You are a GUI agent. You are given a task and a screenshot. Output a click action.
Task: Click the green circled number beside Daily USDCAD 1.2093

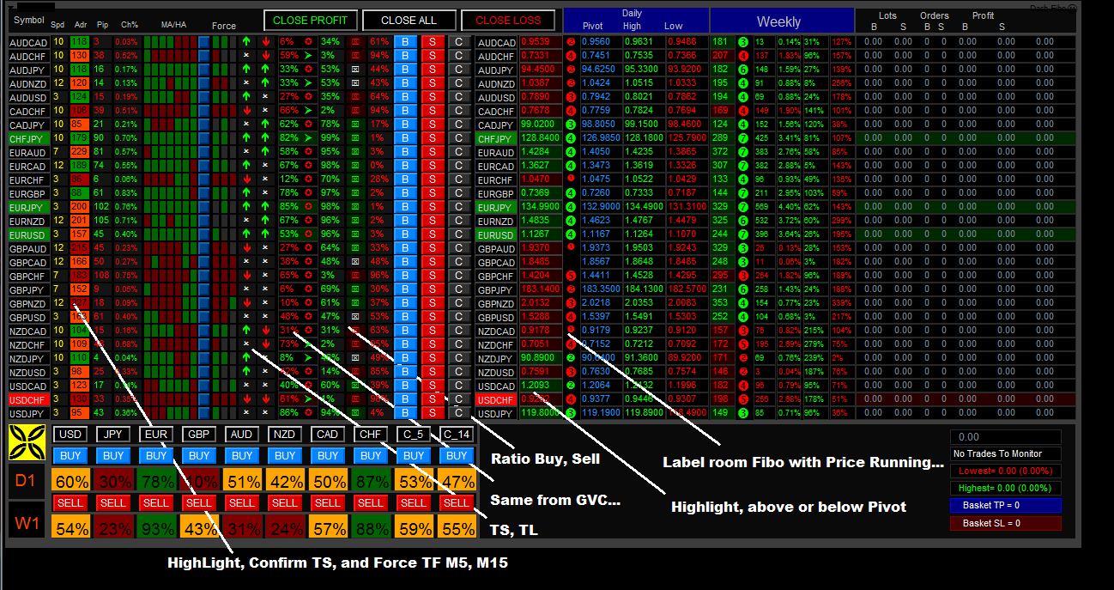click(x=572, y=386)
